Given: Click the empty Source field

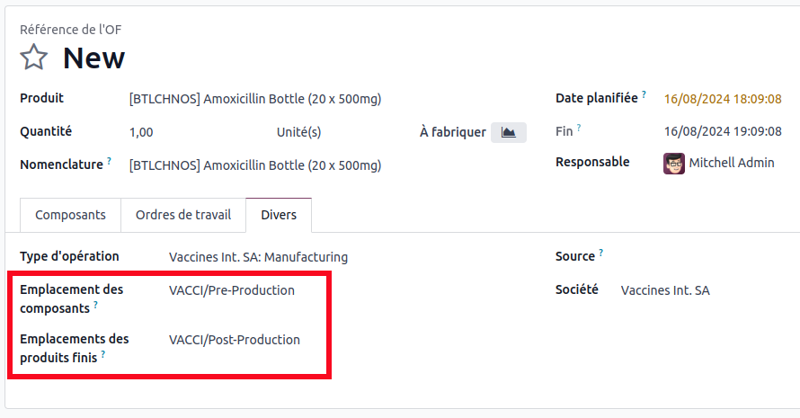Looking at the screenshot, I should [x=701, y=257].
